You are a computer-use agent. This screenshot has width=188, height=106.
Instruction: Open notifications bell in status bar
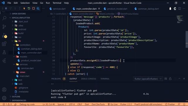pyautogui.click(x=184, y=104)
